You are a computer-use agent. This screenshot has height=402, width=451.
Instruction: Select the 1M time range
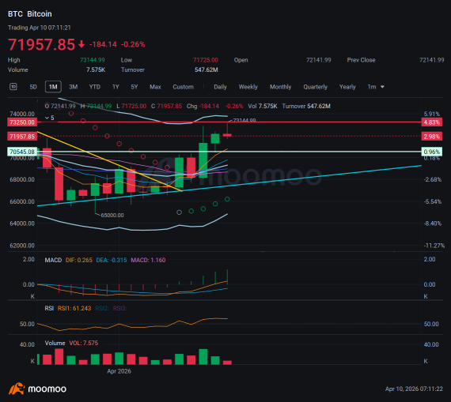pos(53,87)
